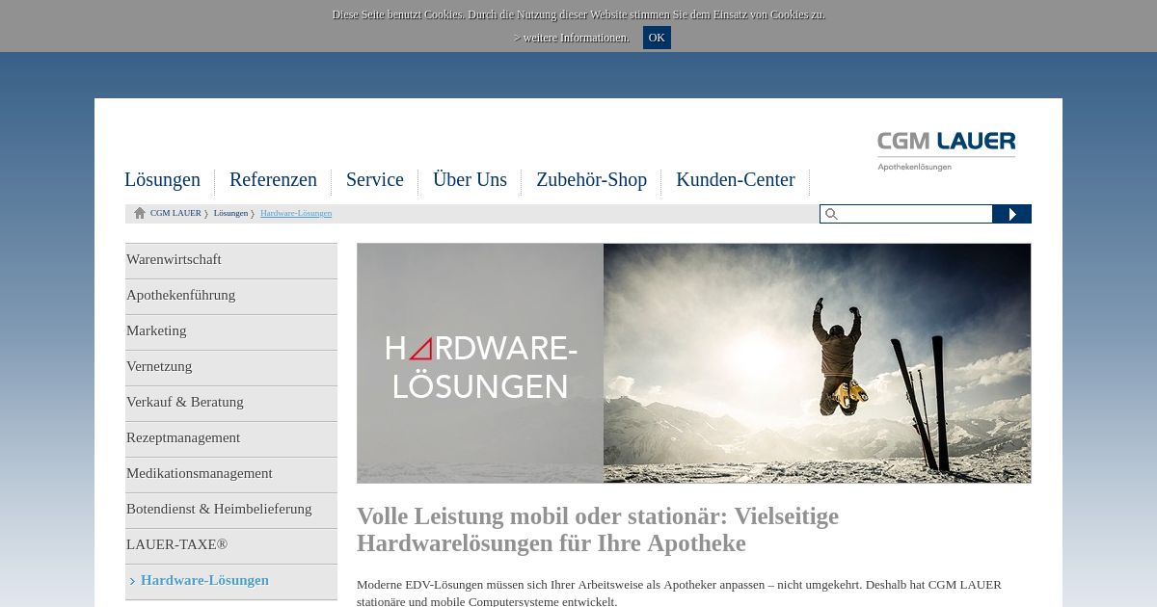The height and width of the screenshot is (607, 1157).
Task: Click the Lösungen breadcrumb link
Action: 230,213
